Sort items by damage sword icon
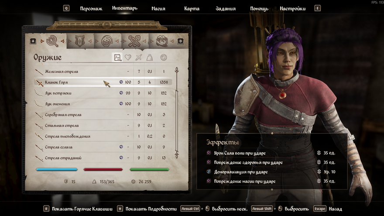The width and height of the screenshot is (384, 216). [x=139, y=57]
